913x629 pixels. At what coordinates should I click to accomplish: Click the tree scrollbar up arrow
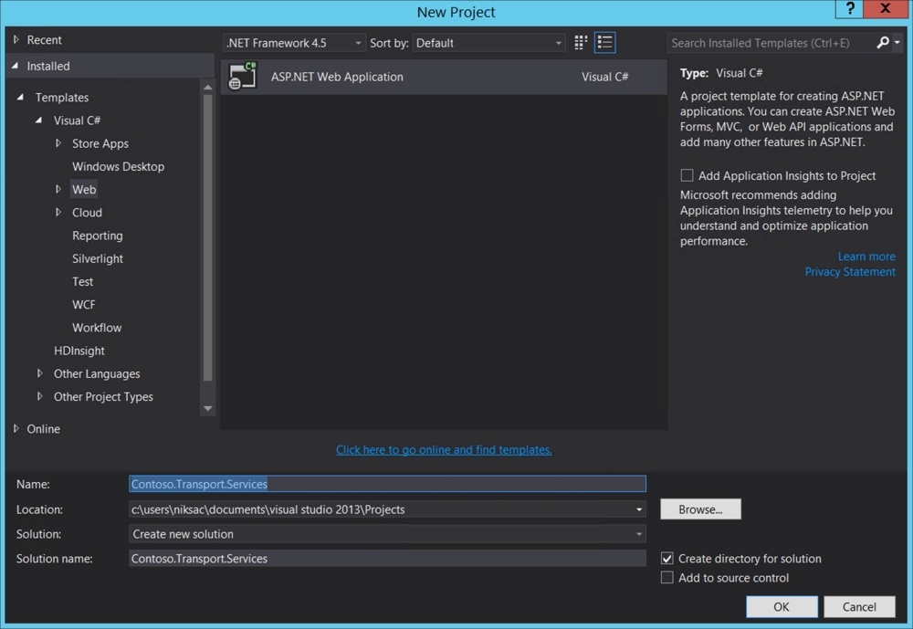click(208, 88)
